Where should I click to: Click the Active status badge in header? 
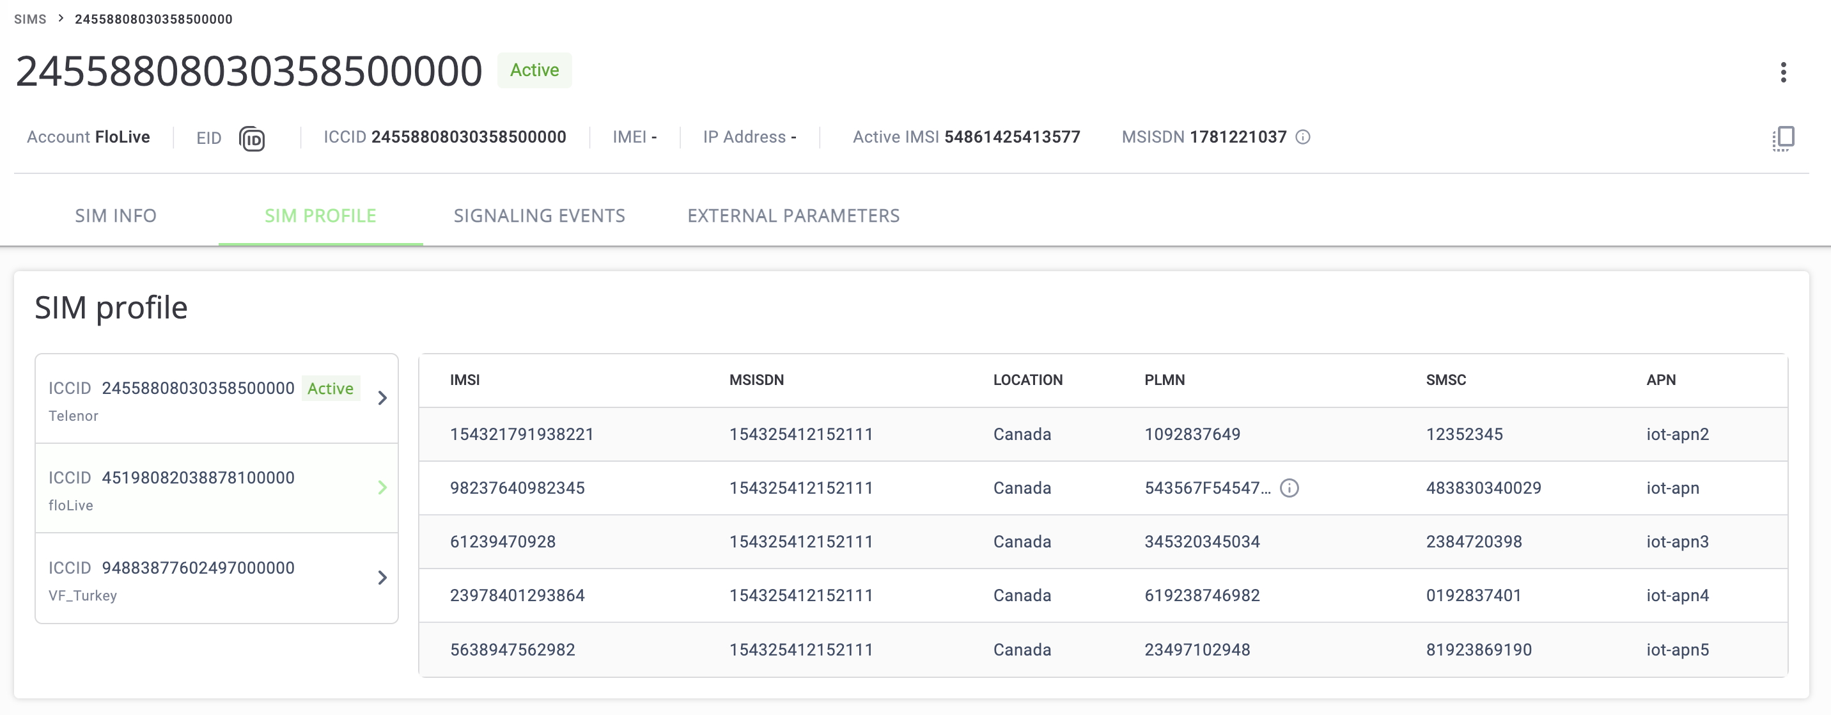tap(534, 70)
